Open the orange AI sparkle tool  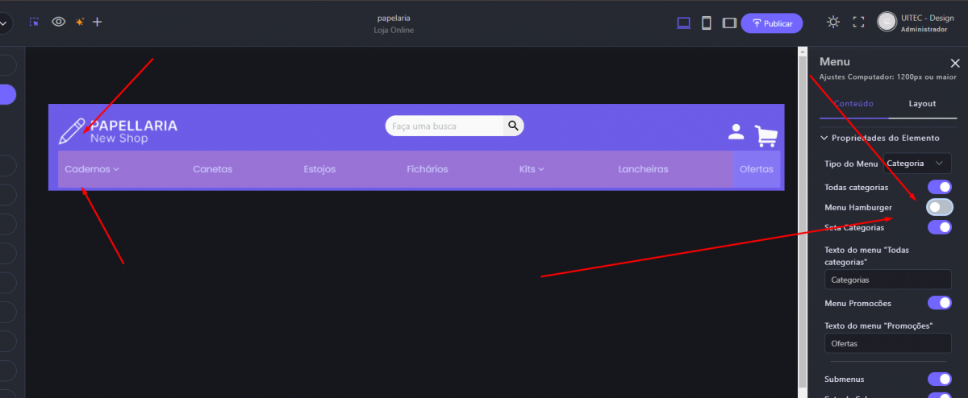(x=79, y=23)
